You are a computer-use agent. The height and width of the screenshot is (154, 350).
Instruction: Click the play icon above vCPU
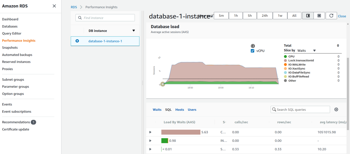click(253, 46)
